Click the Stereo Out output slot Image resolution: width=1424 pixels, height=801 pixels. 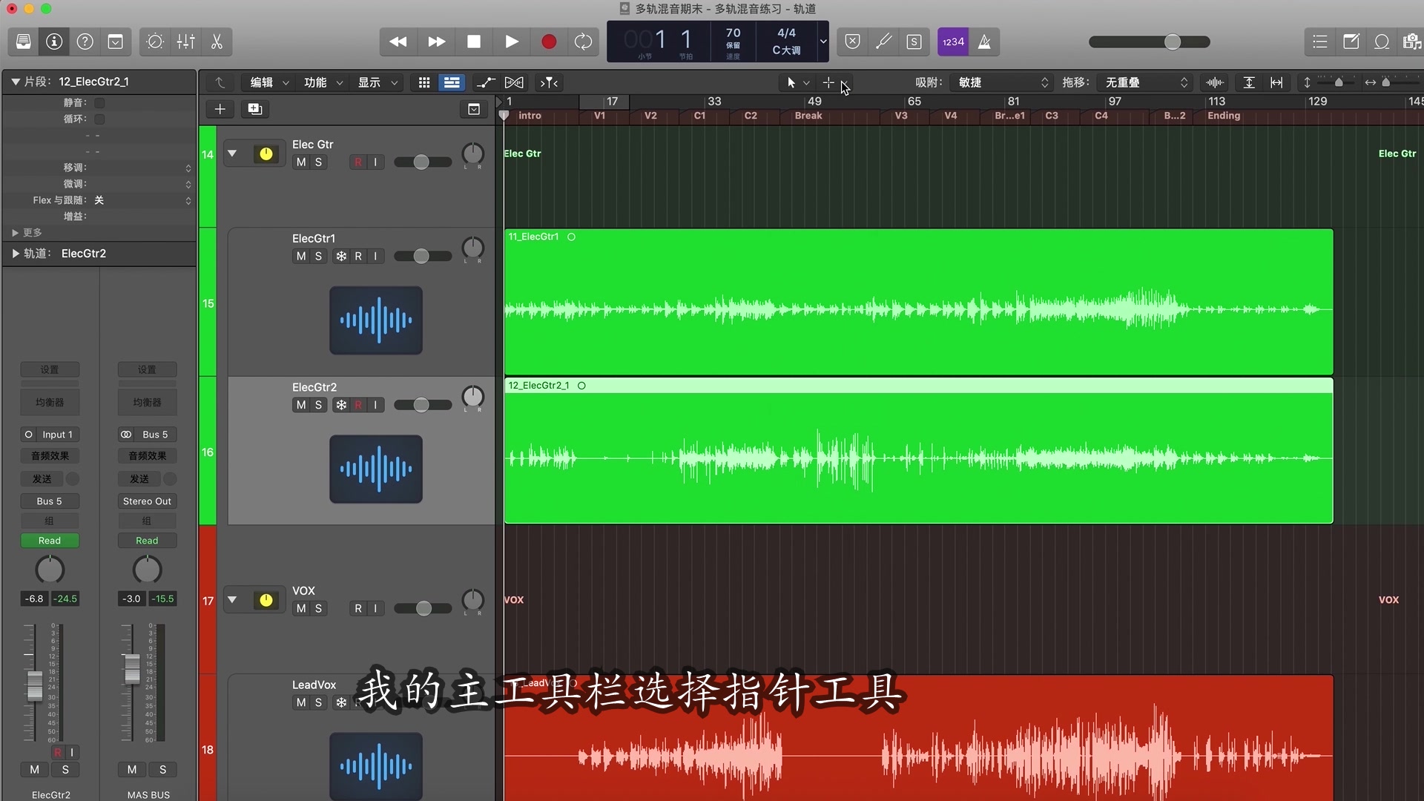147,501
